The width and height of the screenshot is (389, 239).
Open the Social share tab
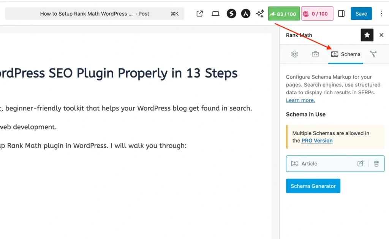pyautogui.click(x=373, y=54)
